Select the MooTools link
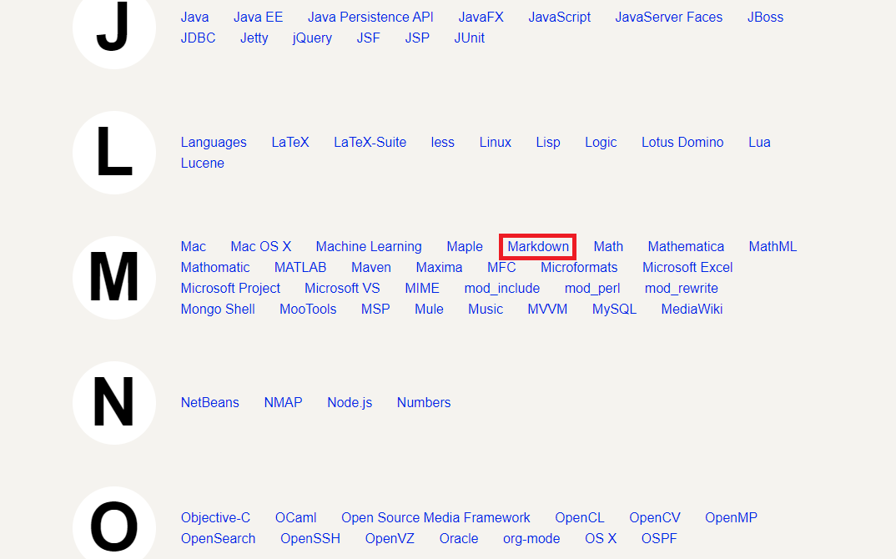 (308, 310)
